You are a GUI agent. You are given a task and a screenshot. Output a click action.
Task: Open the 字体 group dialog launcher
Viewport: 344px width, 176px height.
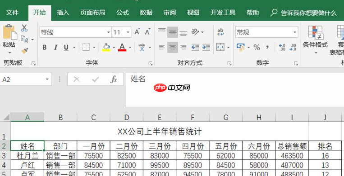[x=151, y=64]
